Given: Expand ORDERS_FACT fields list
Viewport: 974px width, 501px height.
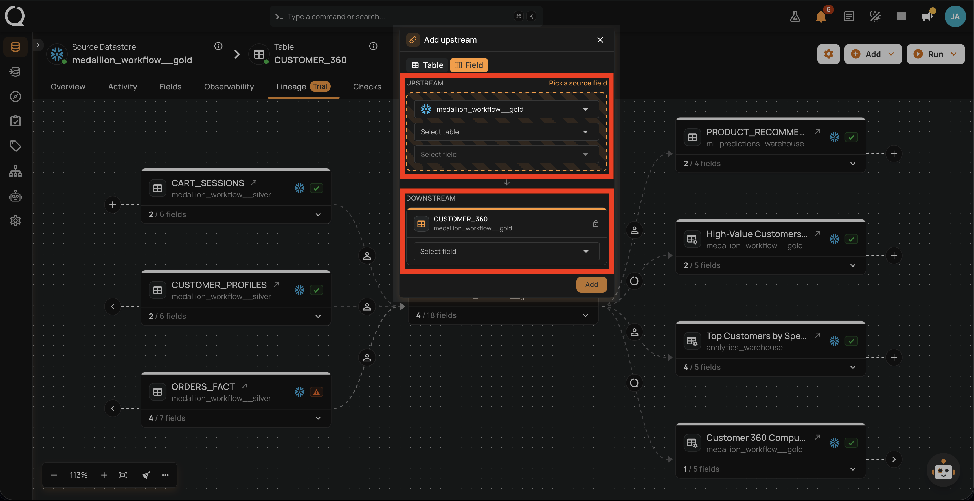Looking at the screenshot, I should [x=318, y=418].
